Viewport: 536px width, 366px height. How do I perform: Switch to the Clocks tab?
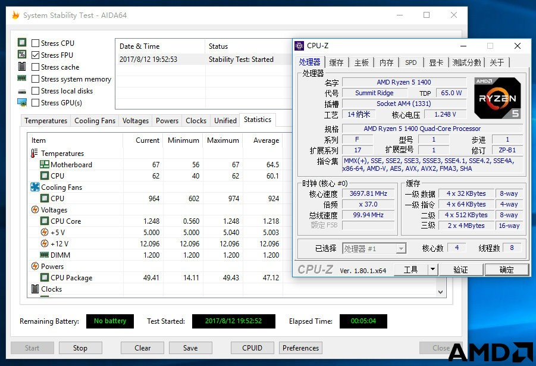pyautogui.click(x=196, y=121)
